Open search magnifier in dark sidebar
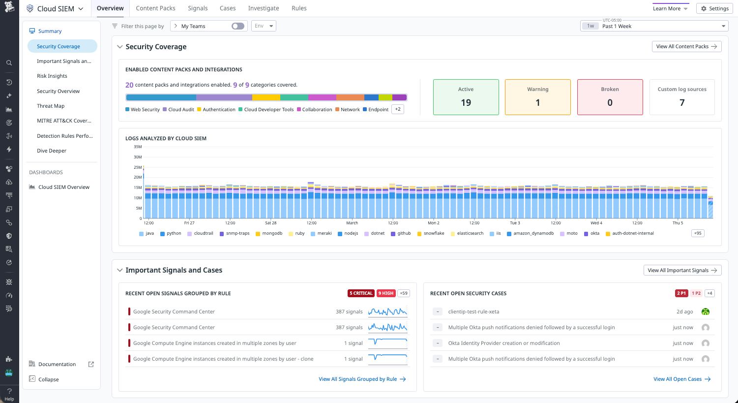The width and height of the screenshot is (738, 403). tap(9, 63)
